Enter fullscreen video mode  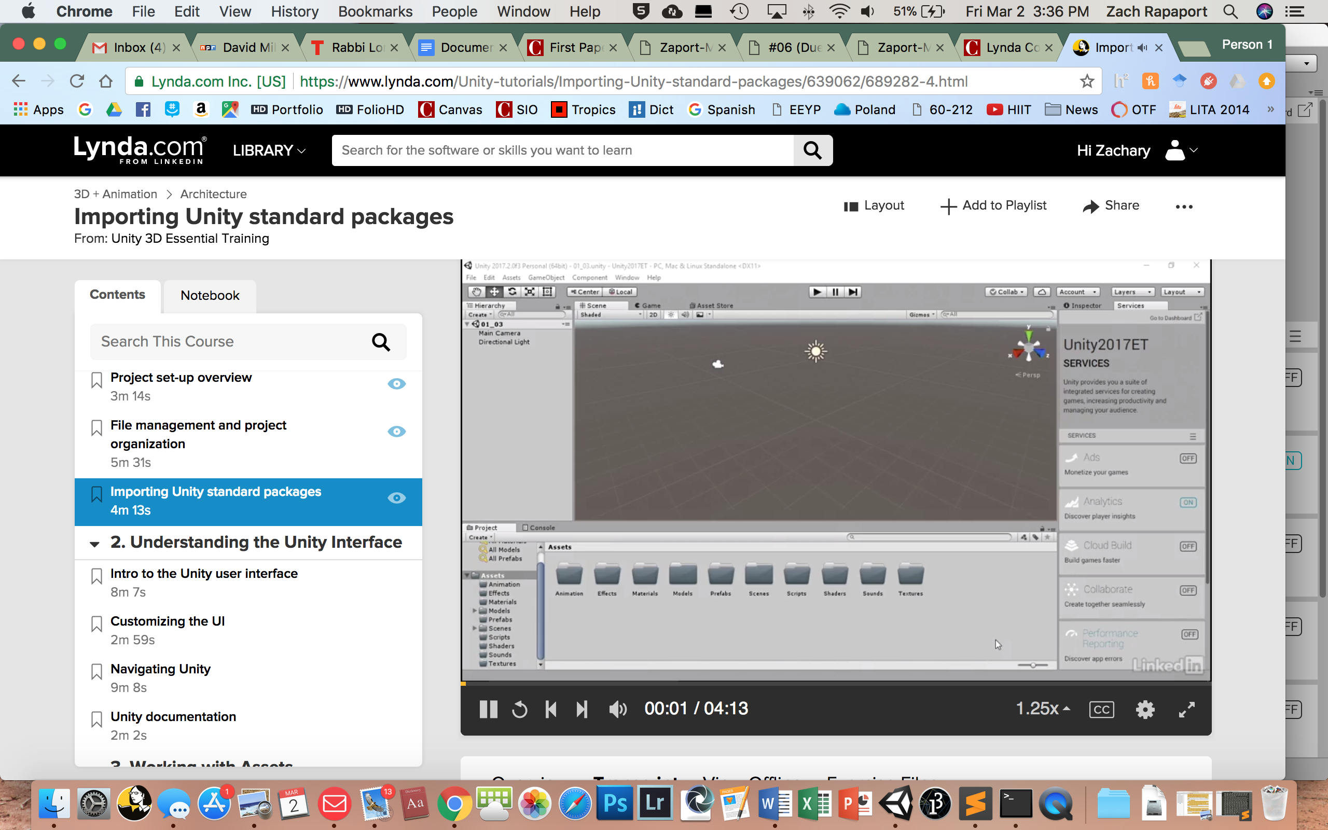point(1186,709)
